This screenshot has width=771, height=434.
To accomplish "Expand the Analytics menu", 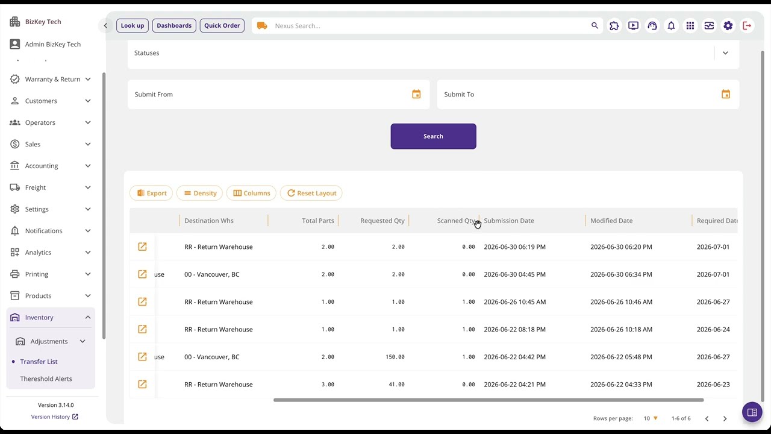I will click(x=51, y=253).
